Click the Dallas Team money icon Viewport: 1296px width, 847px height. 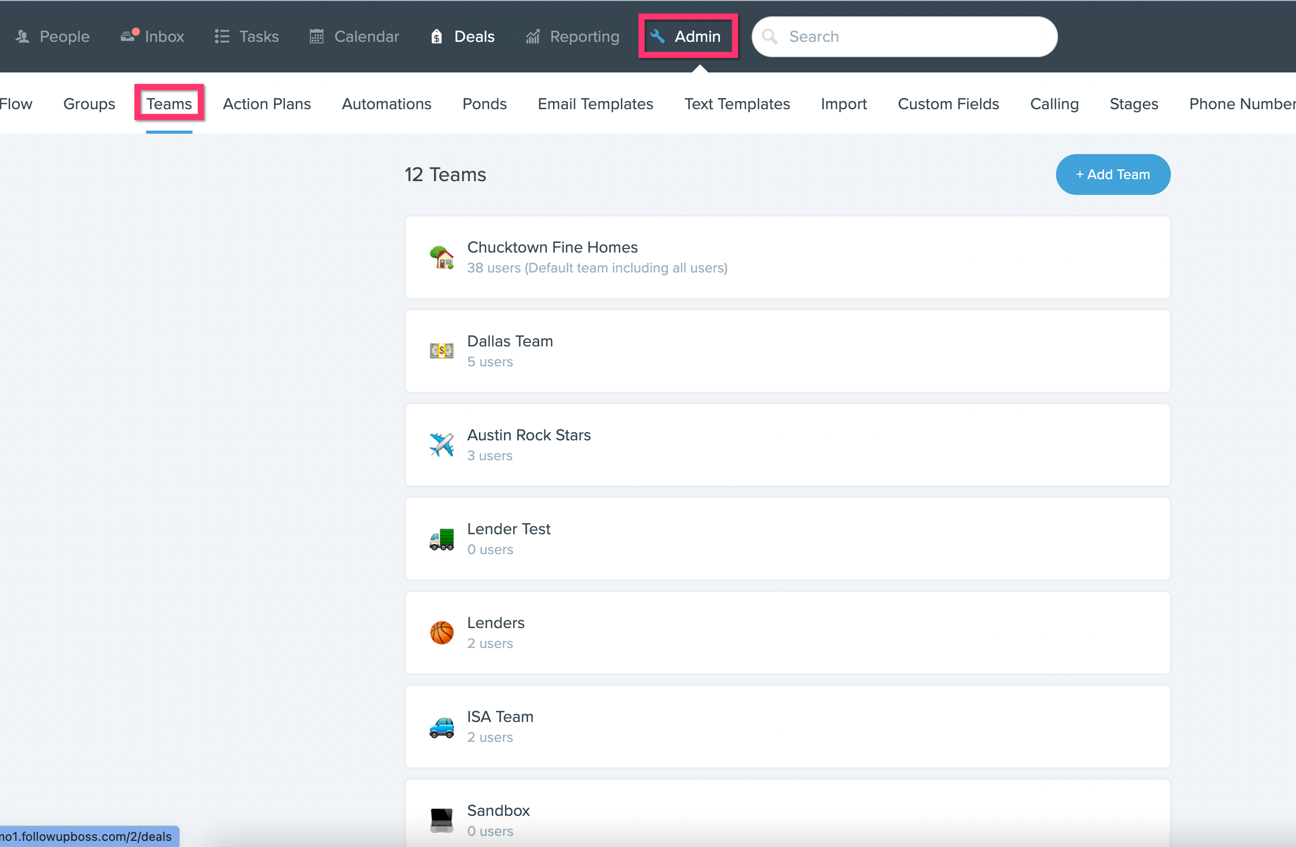[442, 351]
